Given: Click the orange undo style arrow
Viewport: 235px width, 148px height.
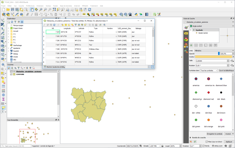Looking at the screenshot, I should click(191, 142).
